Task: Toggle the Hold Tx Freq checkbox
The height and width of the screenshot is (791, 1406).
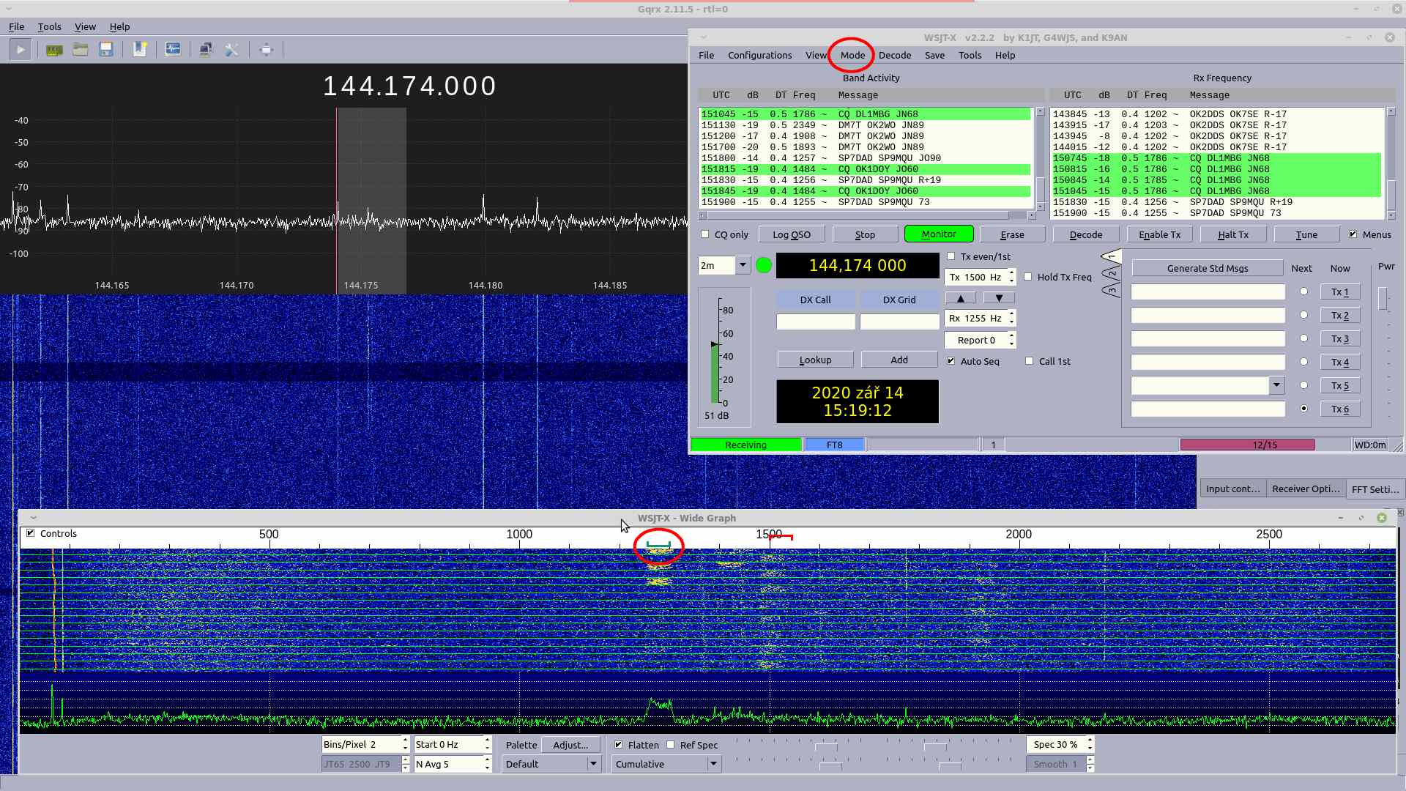Action: click(x=1028, y=277)
